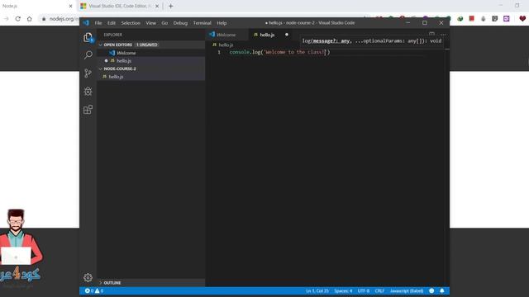Change indentation via Spaces: 4
This screenshot has width=529, height=297.
[343, 291]
